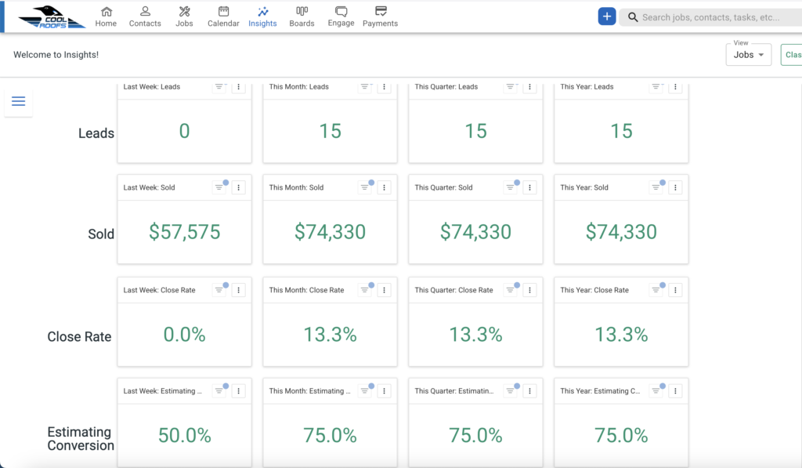This screenshot has height=468, width=802.
Task: Open filter on This Month: Close Rate card
Action: [x=365, y=290]
